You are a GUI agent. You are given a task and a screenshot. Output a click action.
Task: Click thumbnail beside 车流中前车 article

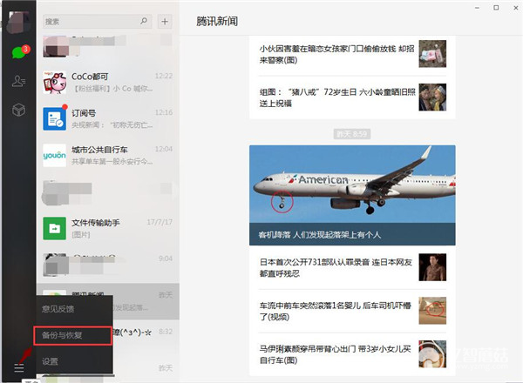[x=432, y=311]
